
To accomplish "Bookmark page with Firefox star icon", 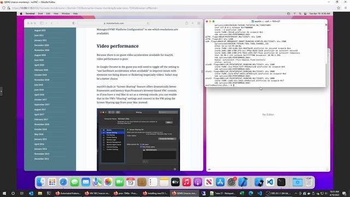I will click(339, 8).
